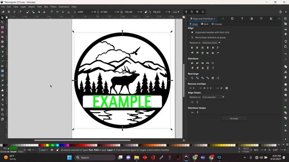Select the Gradient tool

[2, 71]
